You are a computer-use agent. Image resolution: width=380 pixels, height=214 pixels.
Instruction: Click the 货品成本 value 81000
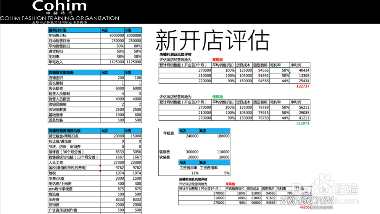point(256,193)
